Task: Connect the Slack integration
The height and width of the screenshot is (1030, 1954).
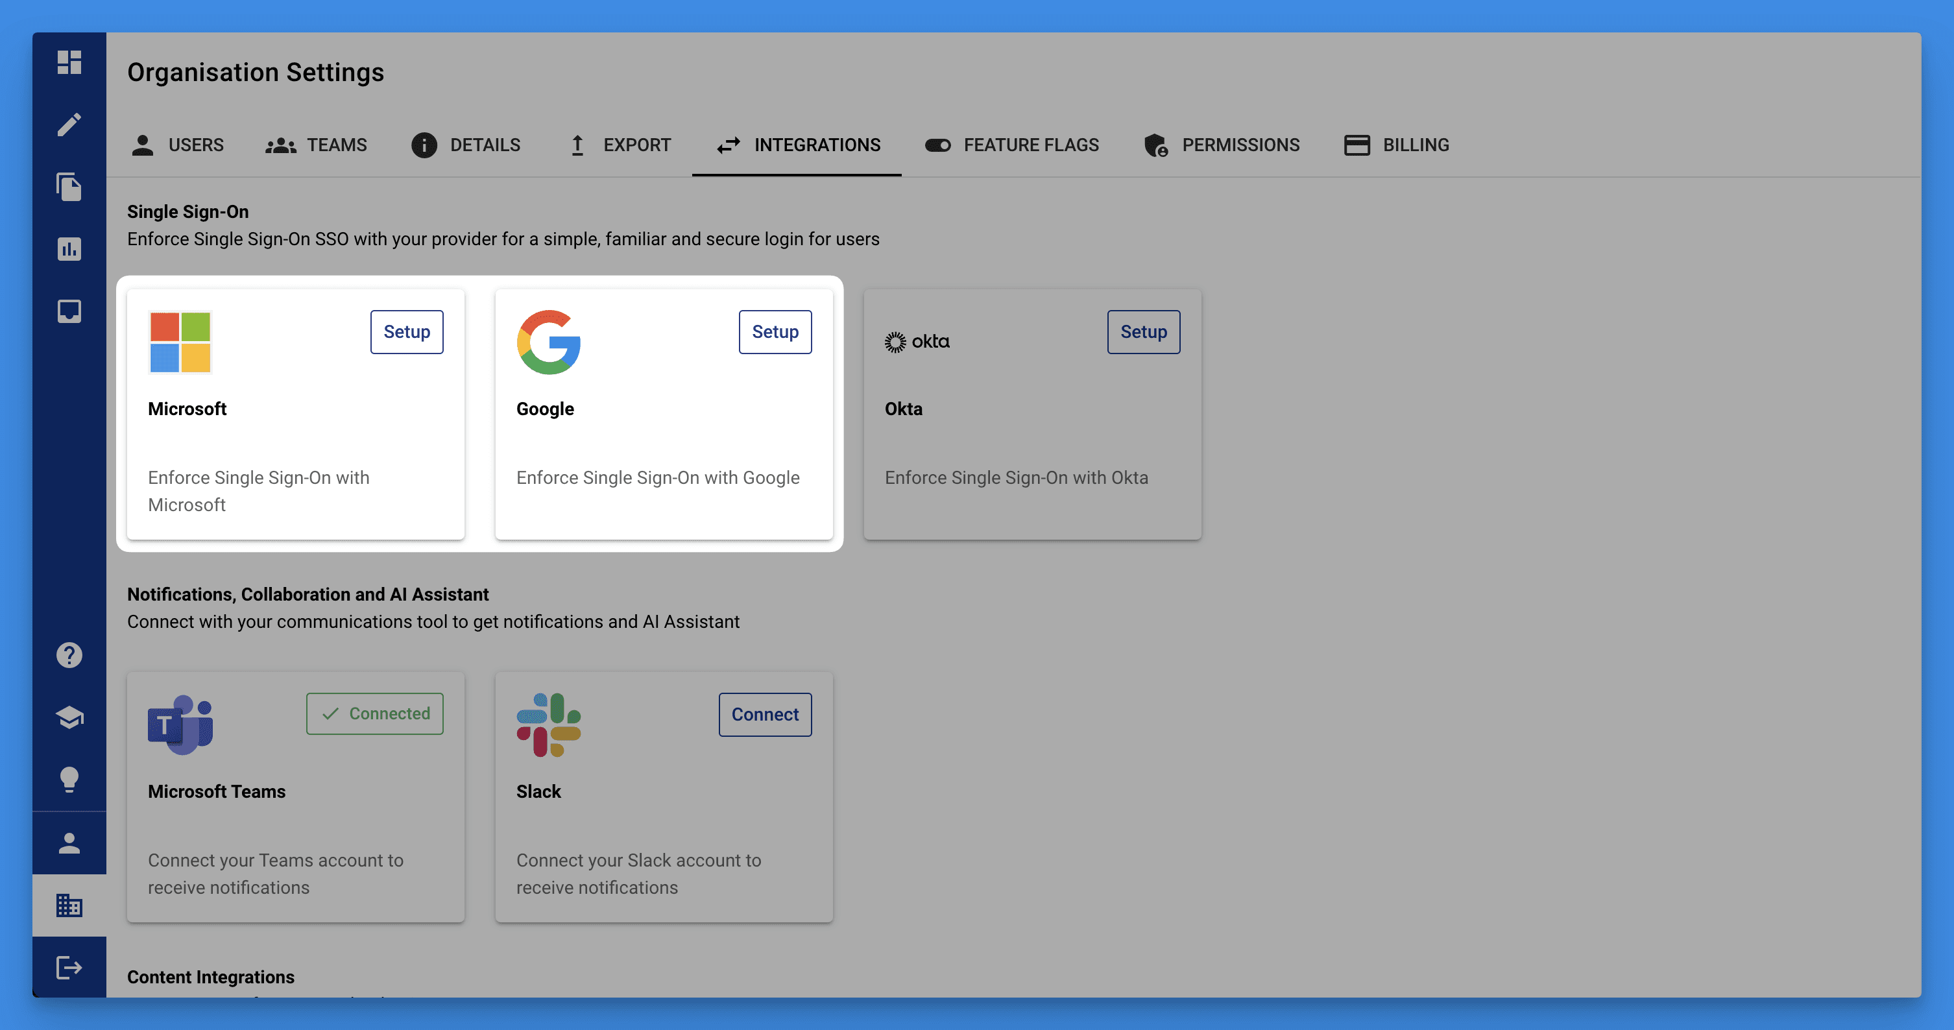Action: pos(765,715)
